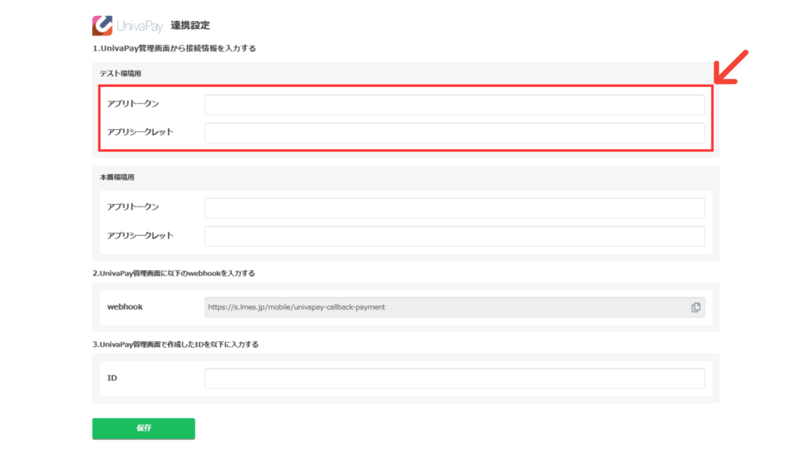This screenshot has height=456, width=812.
Task: Click the テスト環境用 section label
Action: (121, 74)
